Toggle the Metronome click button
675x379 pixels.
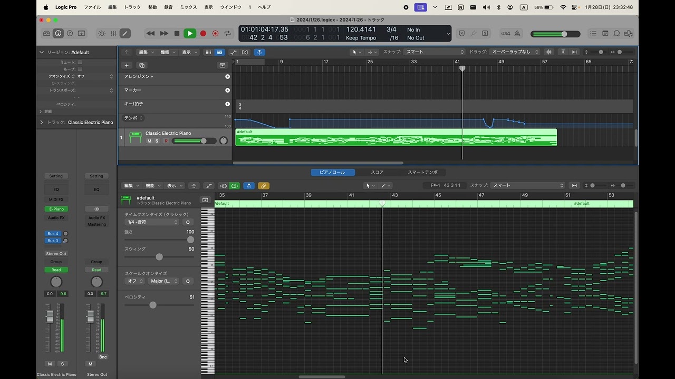(517, 33)
